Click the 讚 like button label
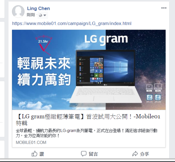Image resolution: width=175 pixels, height=162 pixels. coord(42,154)
